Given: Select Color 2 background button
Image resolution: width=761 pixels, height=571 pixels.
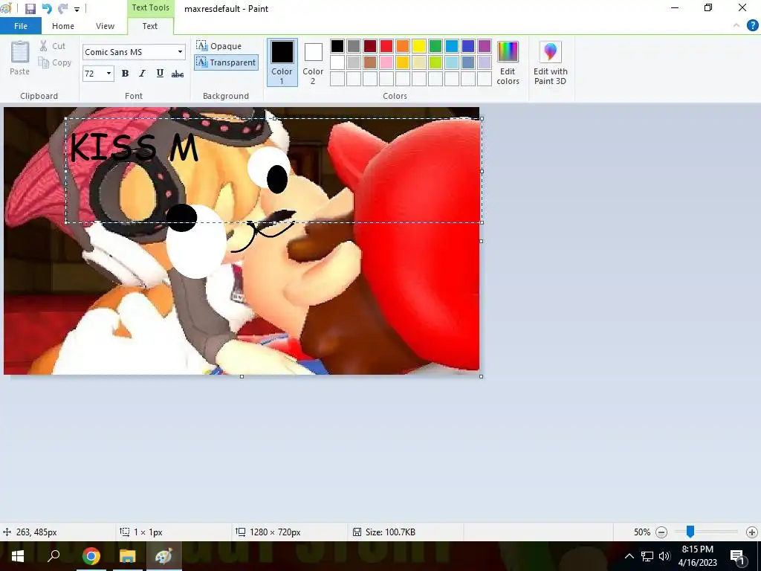Looking at the screenshot, I should click(313, 62).
